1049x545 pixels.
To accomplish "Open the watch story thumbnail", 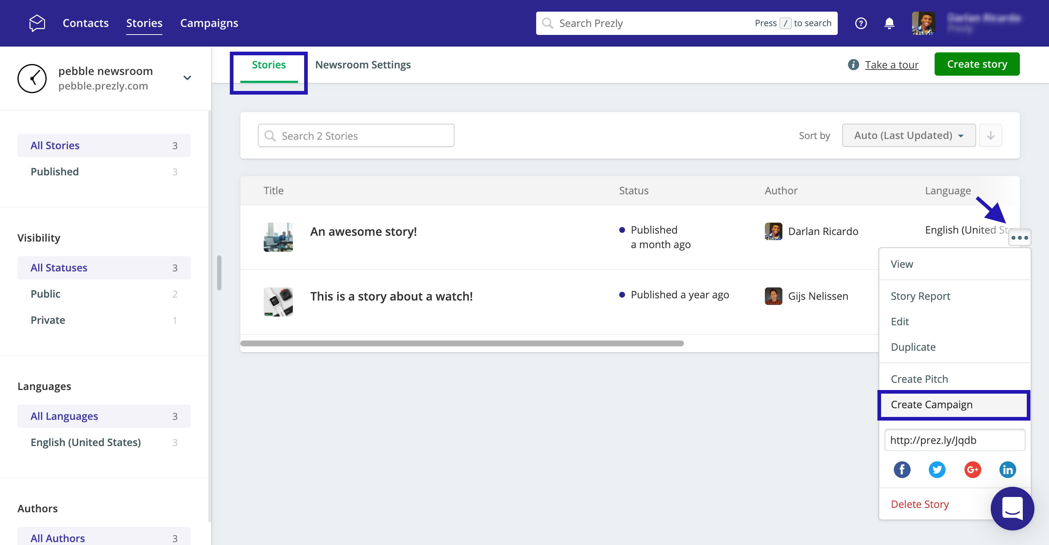I will click(278, 302).
